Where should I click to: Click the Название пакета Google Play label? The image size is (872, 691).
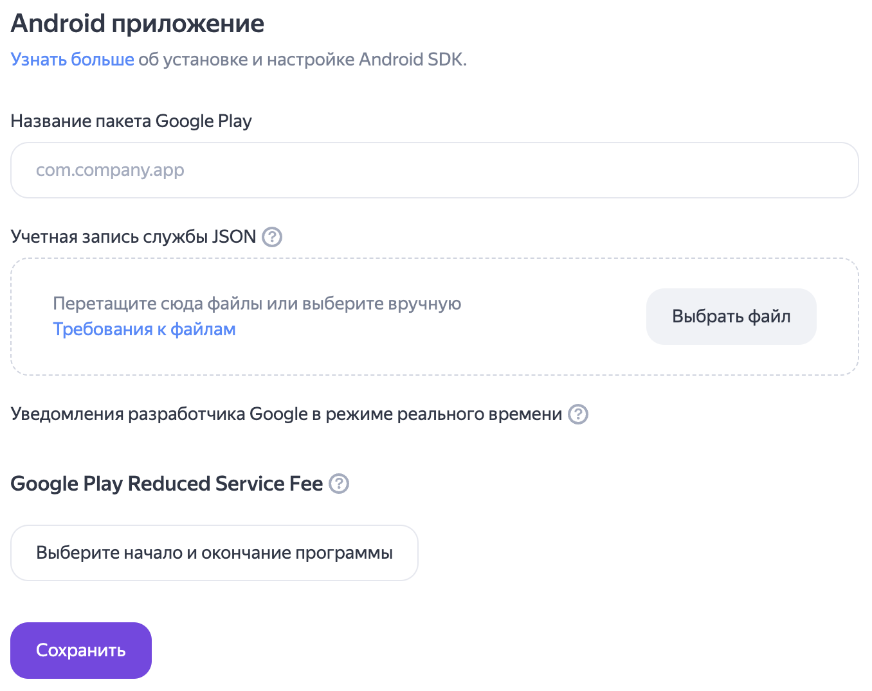[131, 121]
